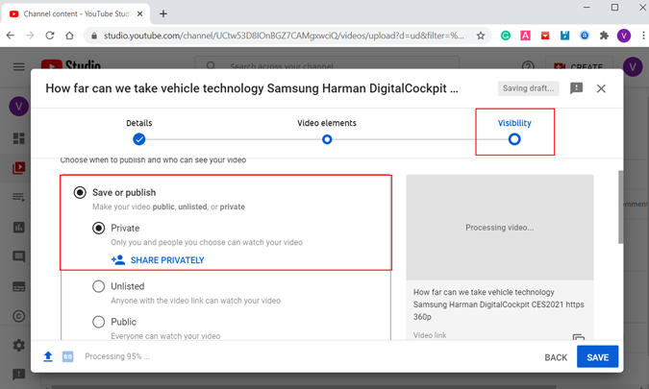Copy the video link with the copy icon
The image size is (649, 389).
(x=578, y=337)
